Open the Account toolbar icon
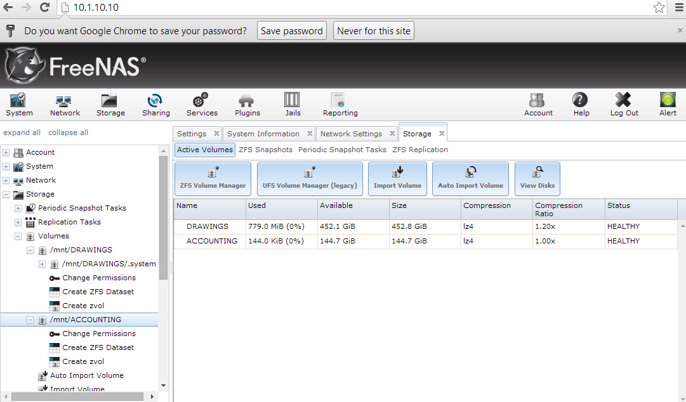Viewport: 686px width, 402px height. click(538, 105)
